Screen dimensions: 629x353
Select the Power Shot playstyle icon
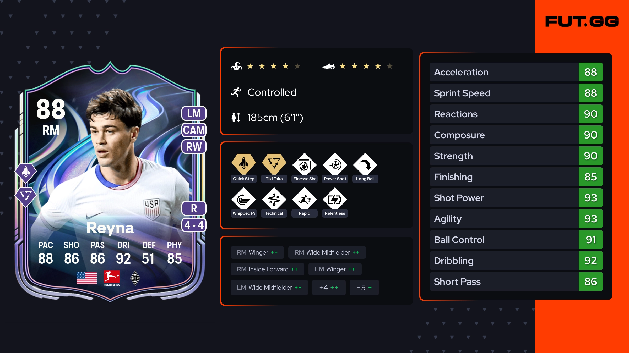335,164
